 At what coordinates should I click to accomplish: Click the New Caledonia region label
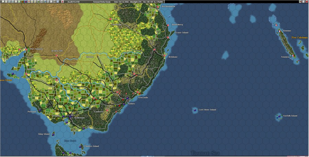coord(299,38)
